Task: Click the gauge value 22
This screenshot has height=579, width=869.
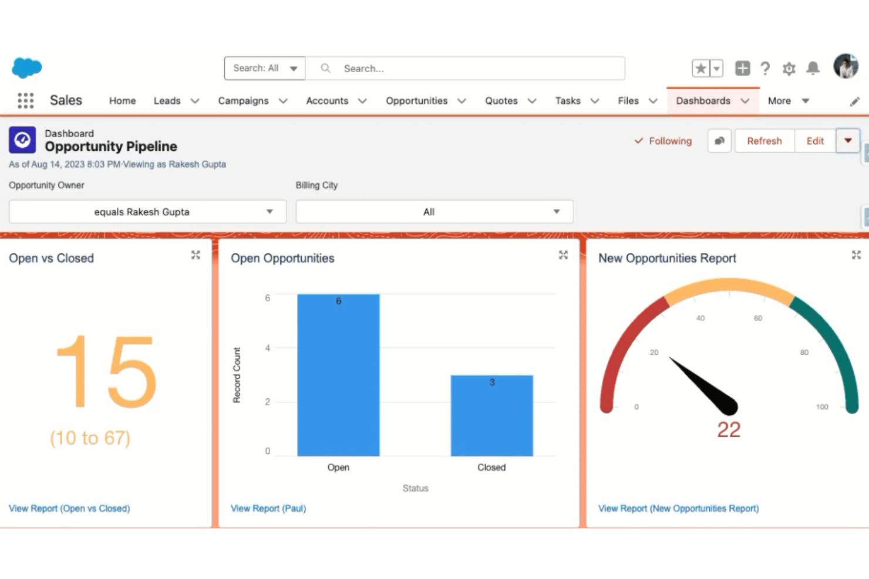Action: point(729,429)
